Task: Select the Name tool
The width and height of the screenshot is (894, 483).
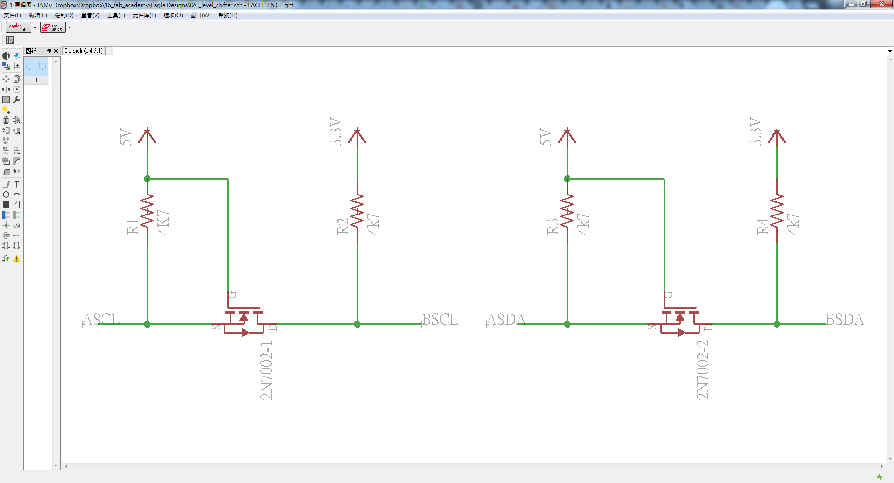Action: click(6, 151)
